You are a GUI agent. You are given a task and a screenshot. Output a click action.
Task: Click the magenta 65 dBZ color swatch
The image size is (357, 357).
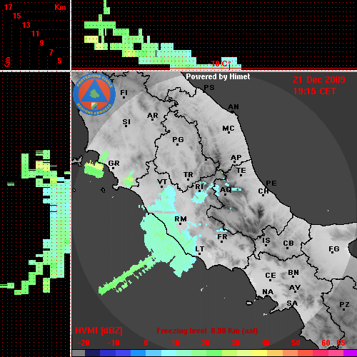click(x=349, y=353)
